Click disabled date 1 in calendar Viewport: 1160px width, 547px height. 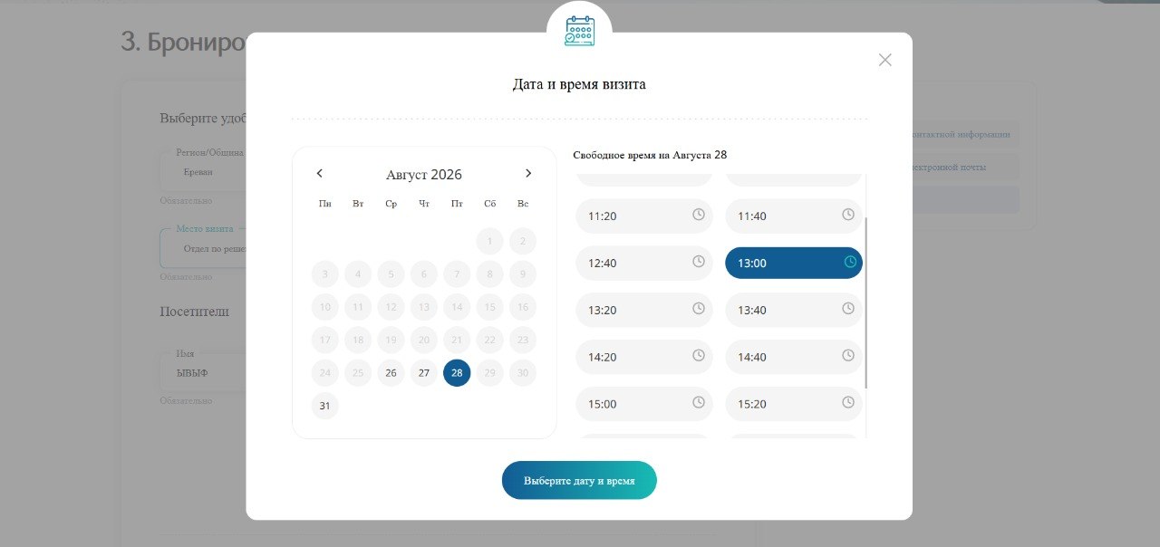click(490, 242)
